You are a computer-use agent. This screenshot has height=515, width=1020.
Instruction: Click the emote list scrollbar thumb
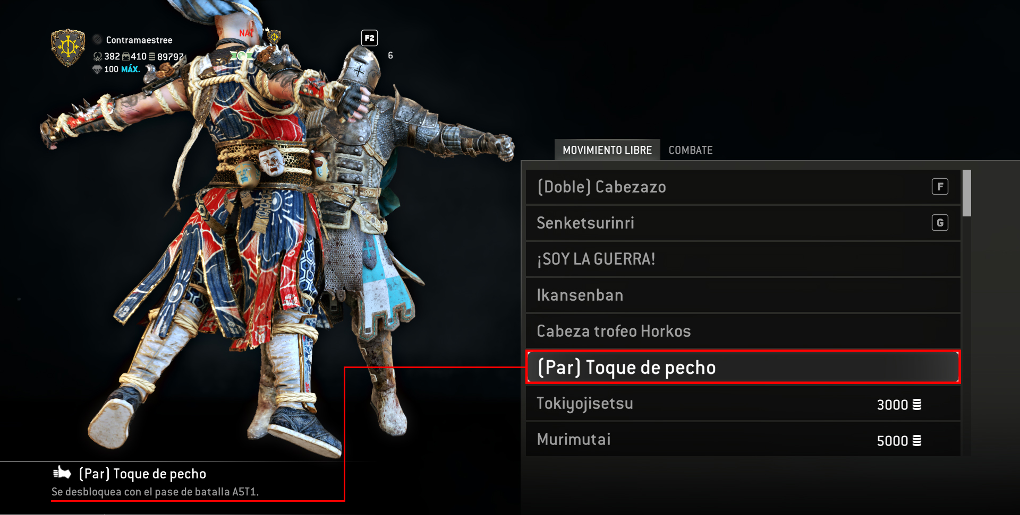pyautogui.click(x=967, y=193)
